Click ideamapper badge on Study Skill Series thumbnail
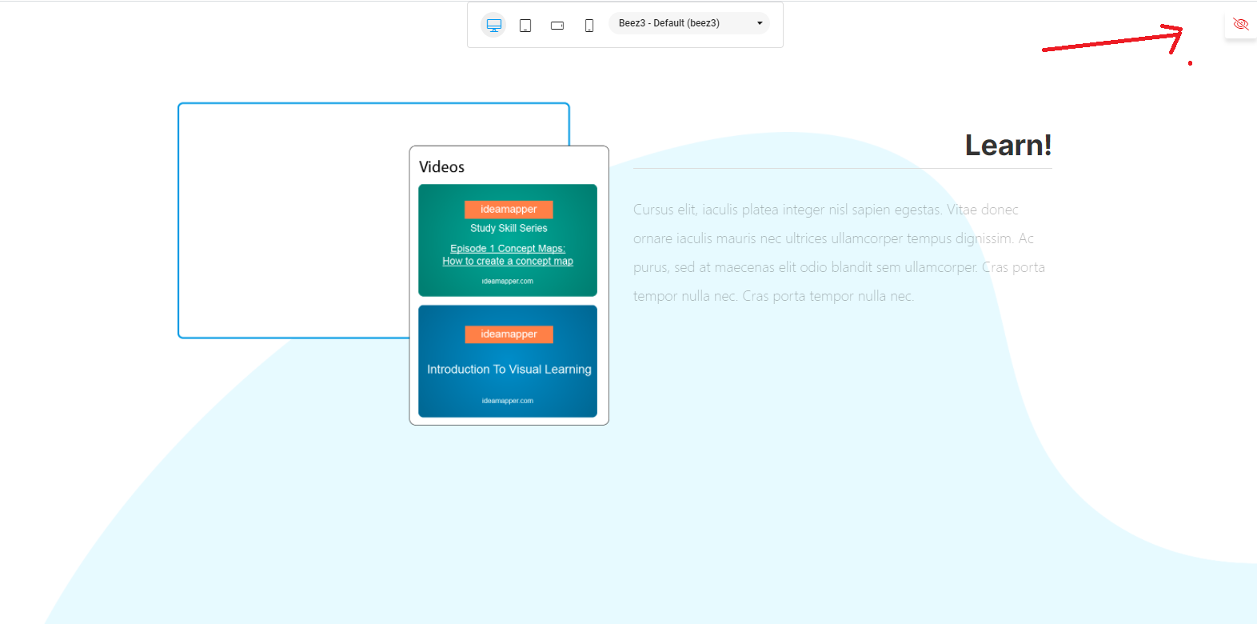The width and height of the screenshot is (1257, 624). click(x=509, y=210)
